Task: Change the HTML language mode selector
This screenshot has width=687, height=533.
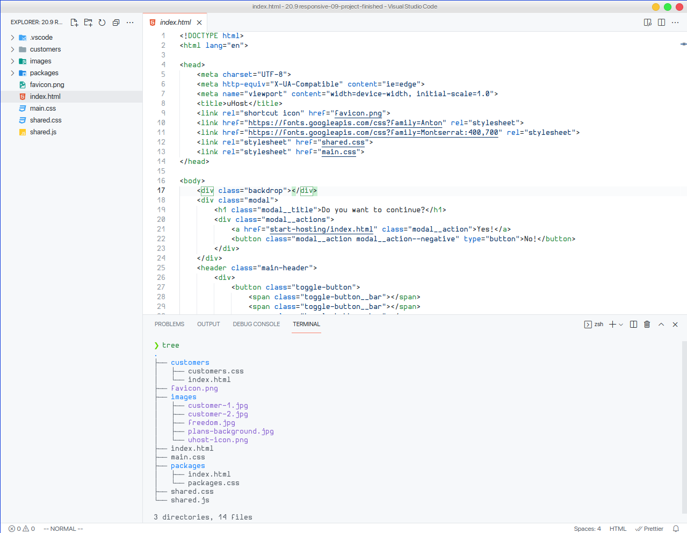Action: (618, 529)
